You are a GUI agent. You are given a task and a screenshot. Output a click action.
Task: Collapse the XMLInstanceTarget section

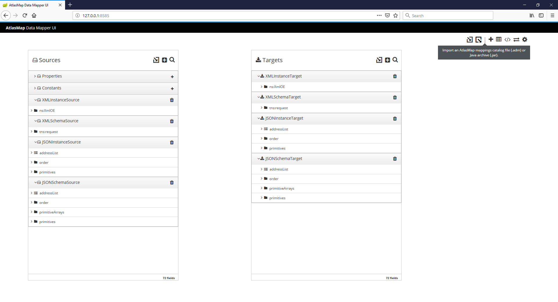coord(259,76)
